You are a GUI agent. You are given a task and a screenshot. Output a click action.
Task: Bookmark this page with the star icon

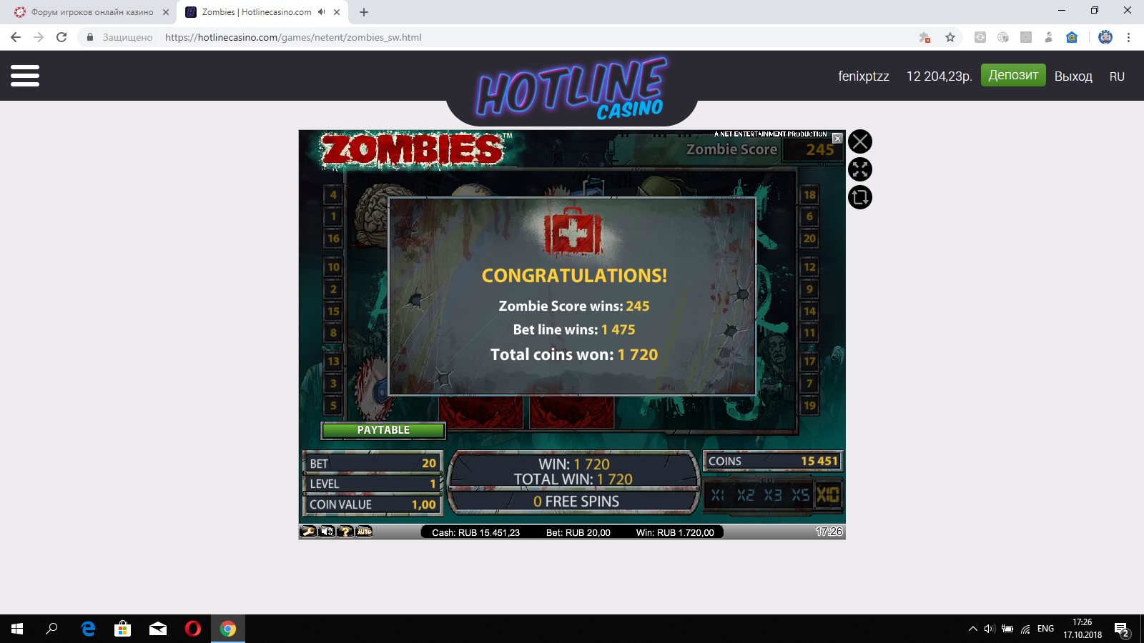point(950,37)
